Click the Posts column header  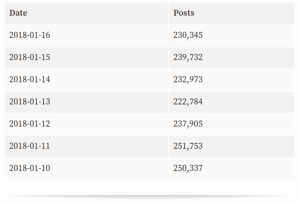[231, 13]
